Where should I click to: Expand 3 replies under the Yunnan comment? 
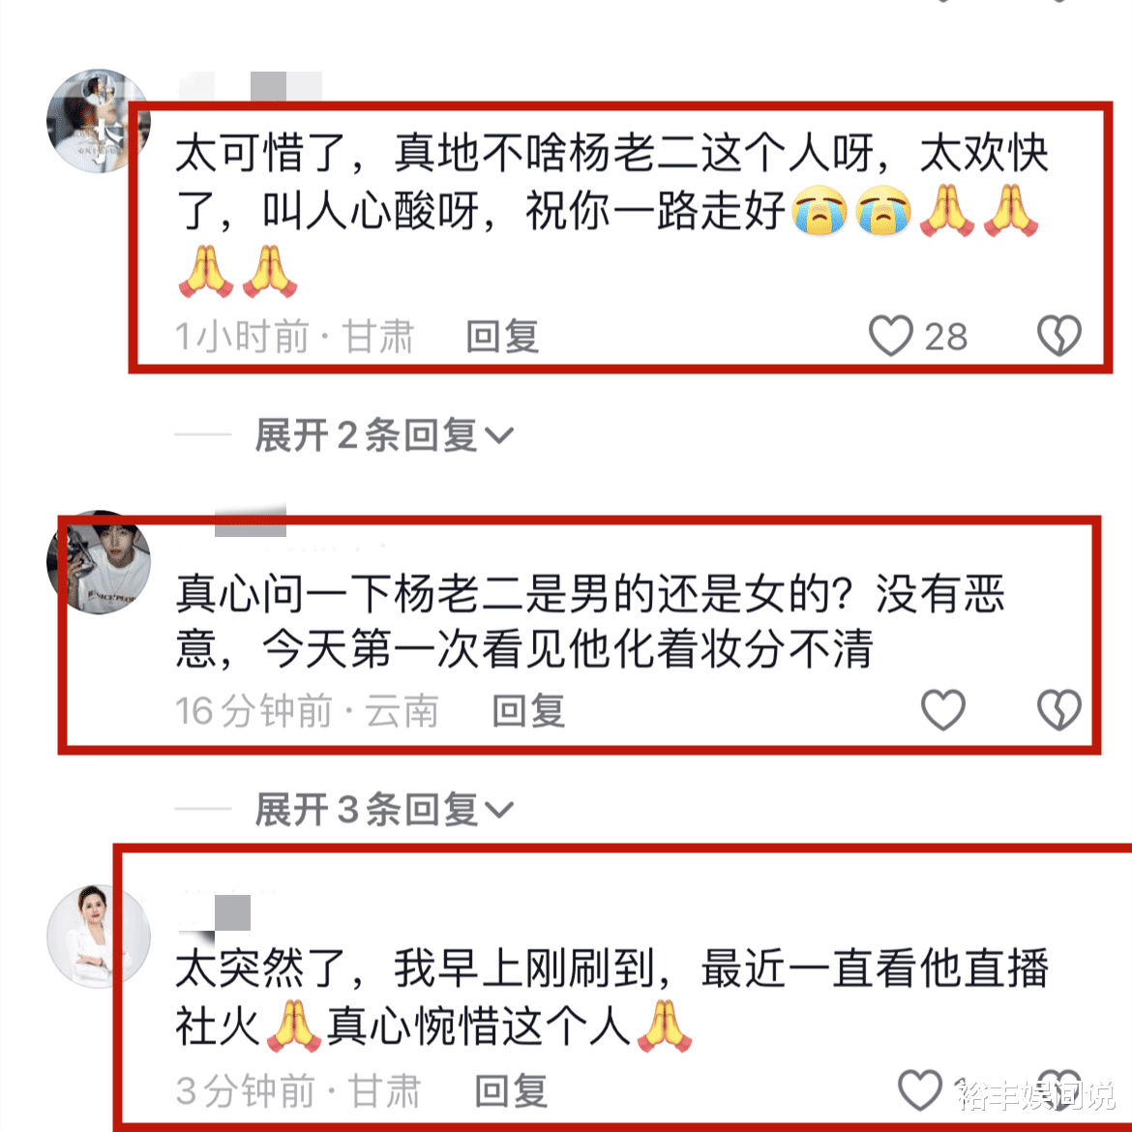click(x=384, y=809)
